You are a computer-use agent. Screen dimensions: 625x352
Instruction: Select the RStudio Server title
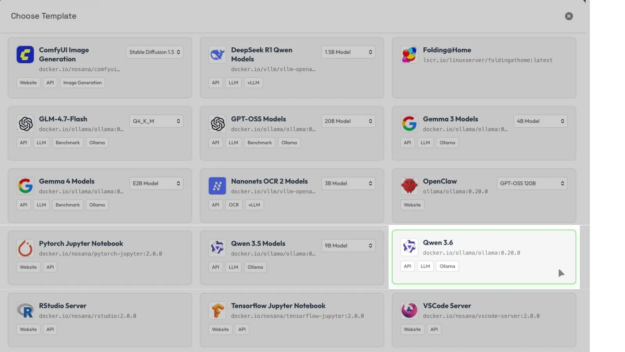[x=62, y=306]
